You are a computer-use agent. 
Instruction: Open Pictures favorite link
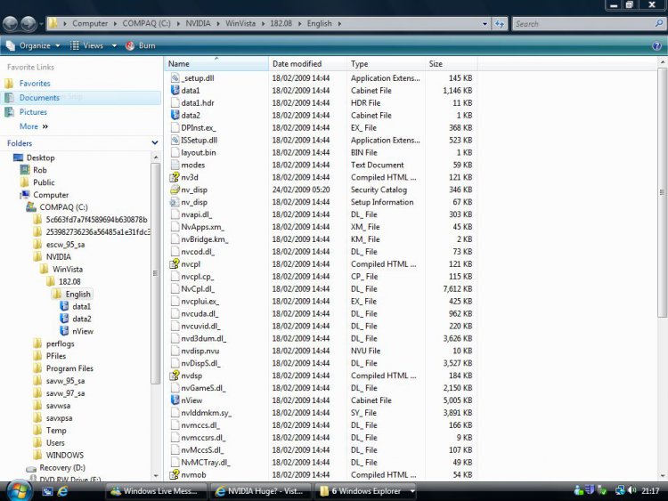(33, 112)
